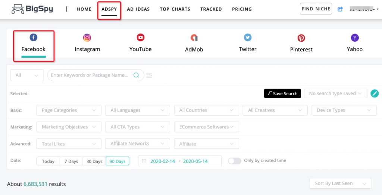Switch to the Yahoo tab label

pyautogui.click(x=355, y=49)
